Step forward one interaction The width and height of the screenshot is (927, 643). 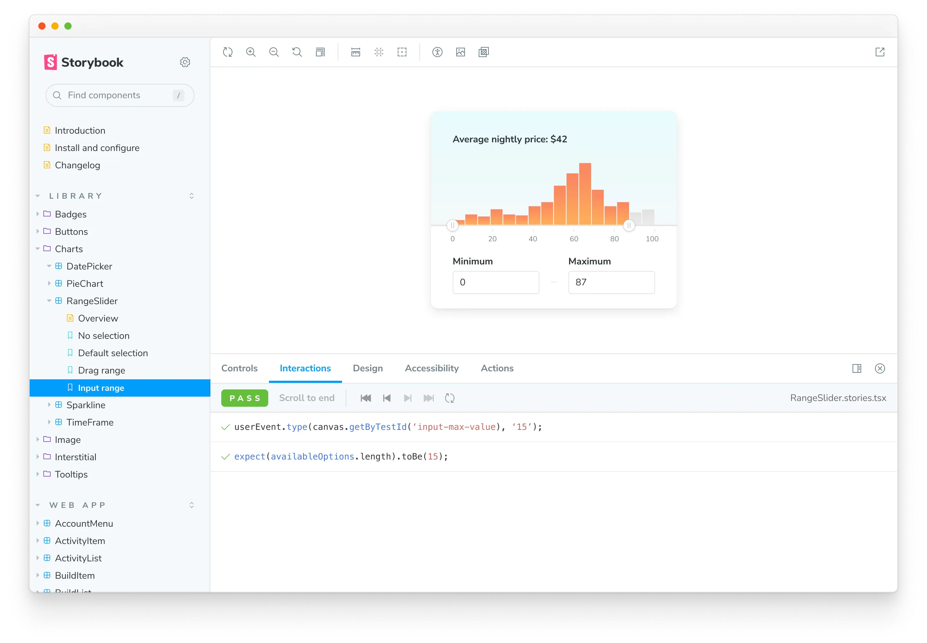tap(408, 398)
